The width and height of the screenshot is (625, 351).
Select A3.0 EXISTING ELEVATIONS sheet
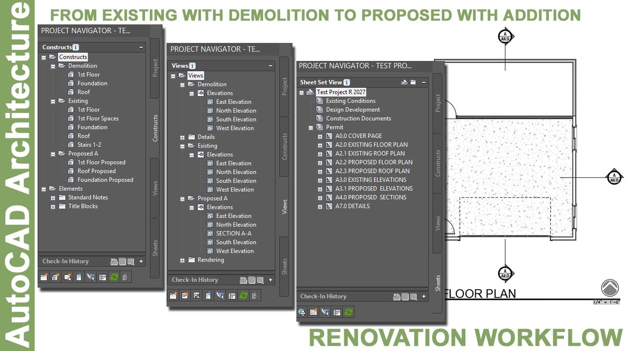click(371, 180)
